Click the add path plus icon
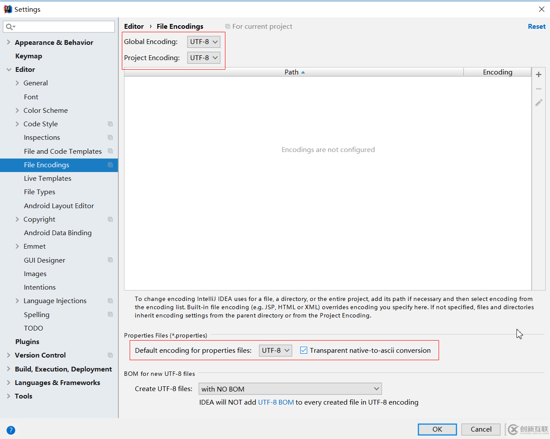Screen dimensions: 550x439 pyautogui.click(x=539, y=74)
